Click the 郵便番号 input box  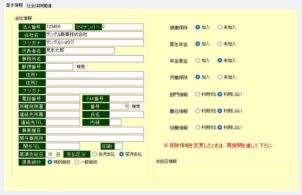coord(59,67)
